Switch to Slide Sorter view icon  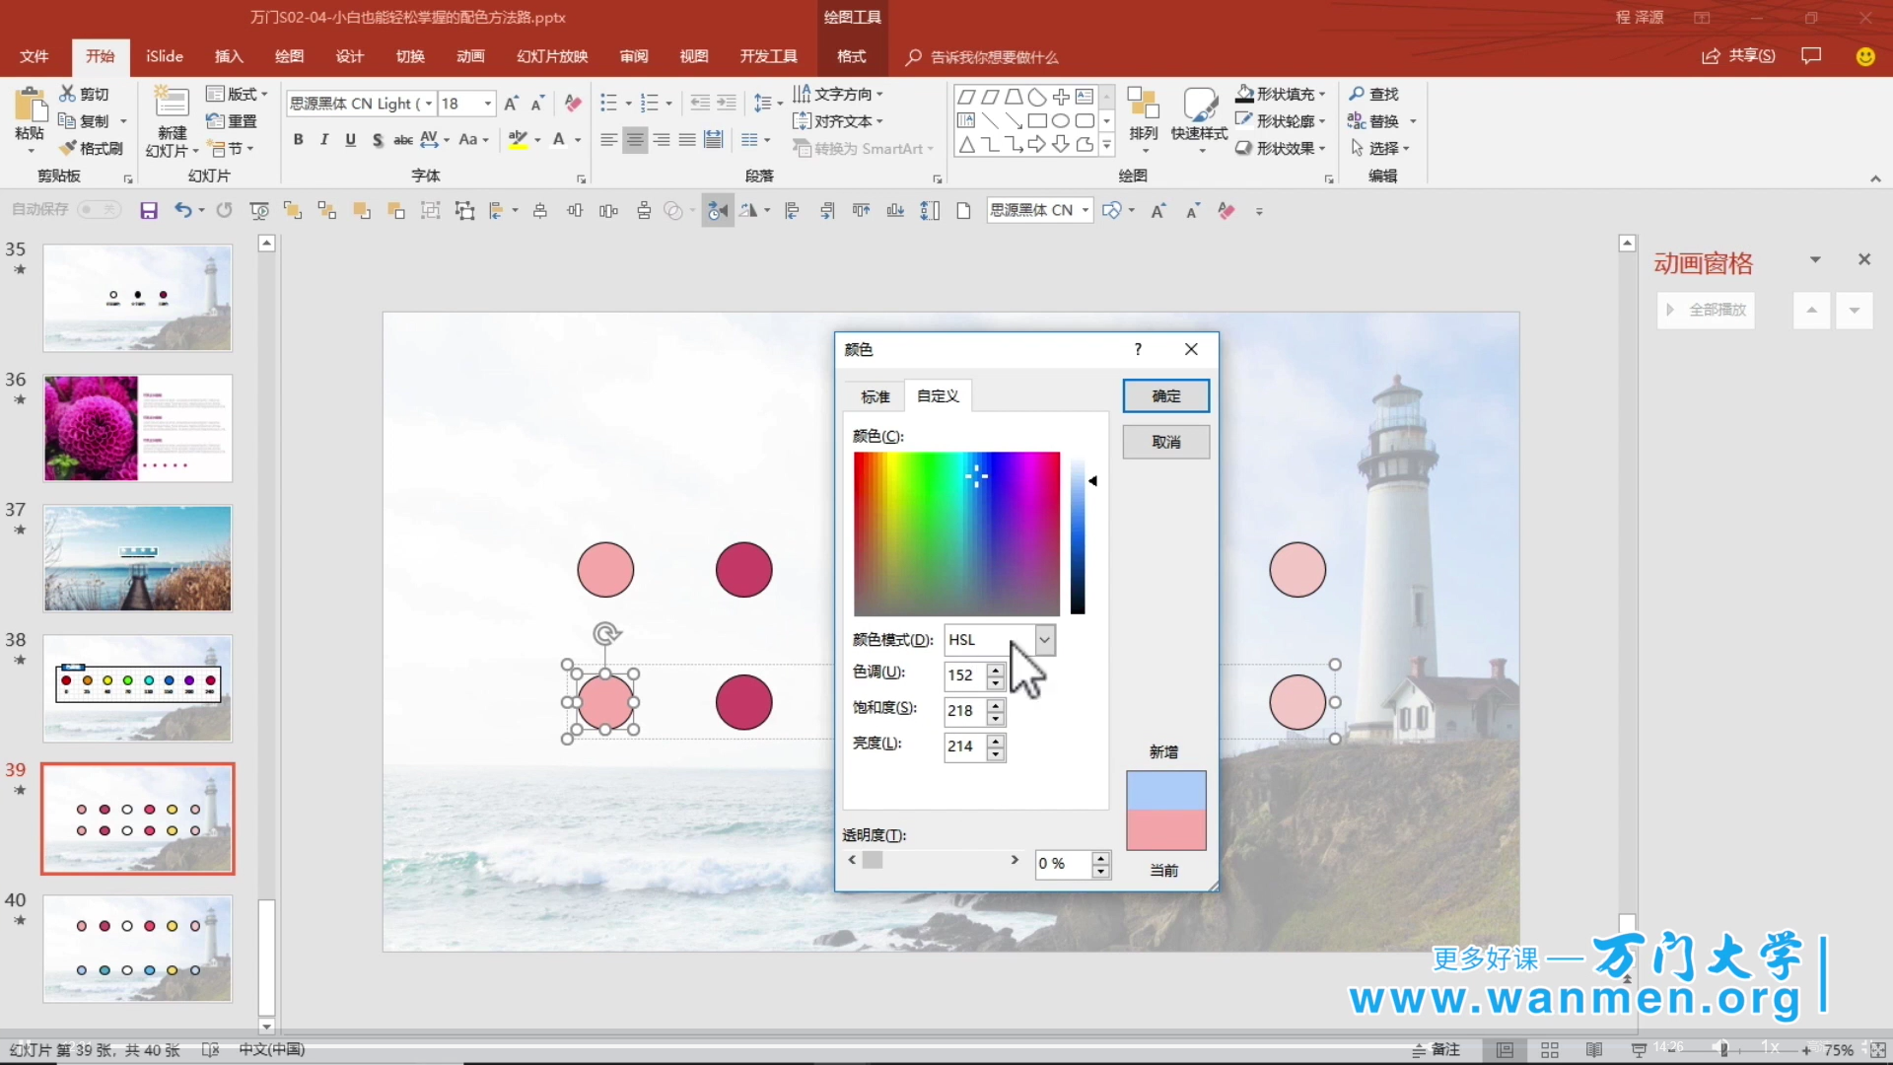pos(1550,1050)
